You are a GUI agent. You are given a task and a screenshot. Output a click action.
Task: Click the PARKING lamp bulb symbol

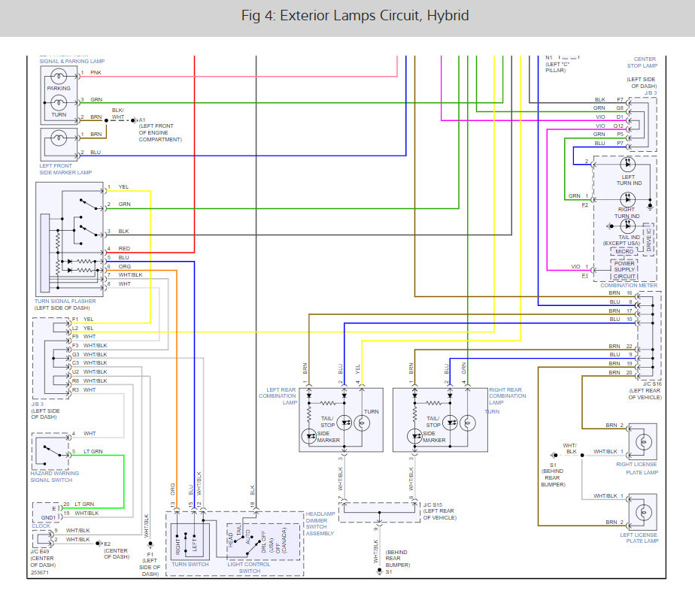pyautogui.click(x=59, y=77)
